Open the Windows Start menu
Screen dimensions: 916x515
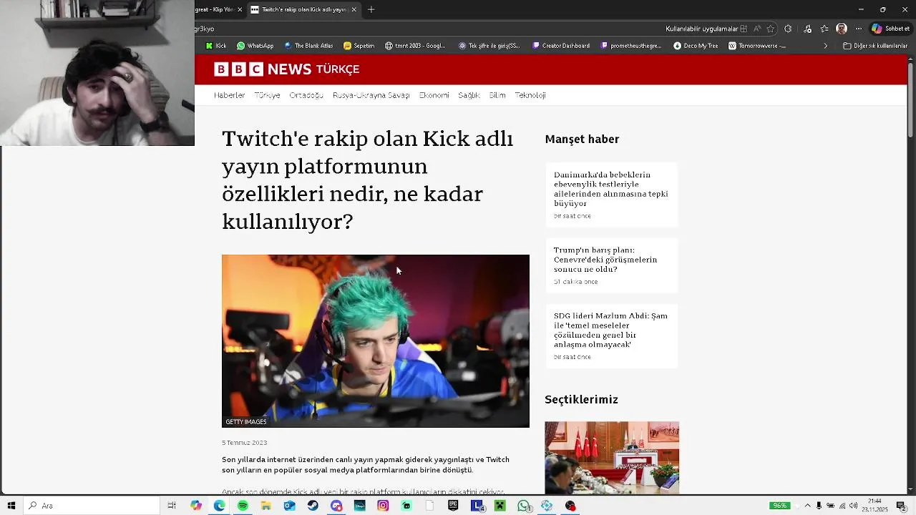click(11, 506)
